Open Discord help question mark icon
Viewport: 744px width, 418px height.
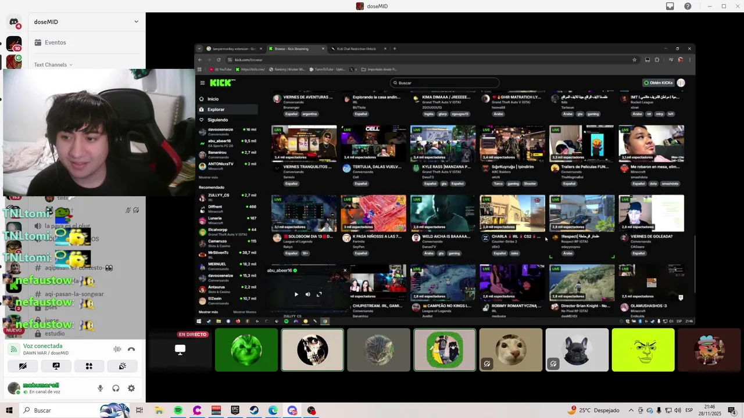688,6
